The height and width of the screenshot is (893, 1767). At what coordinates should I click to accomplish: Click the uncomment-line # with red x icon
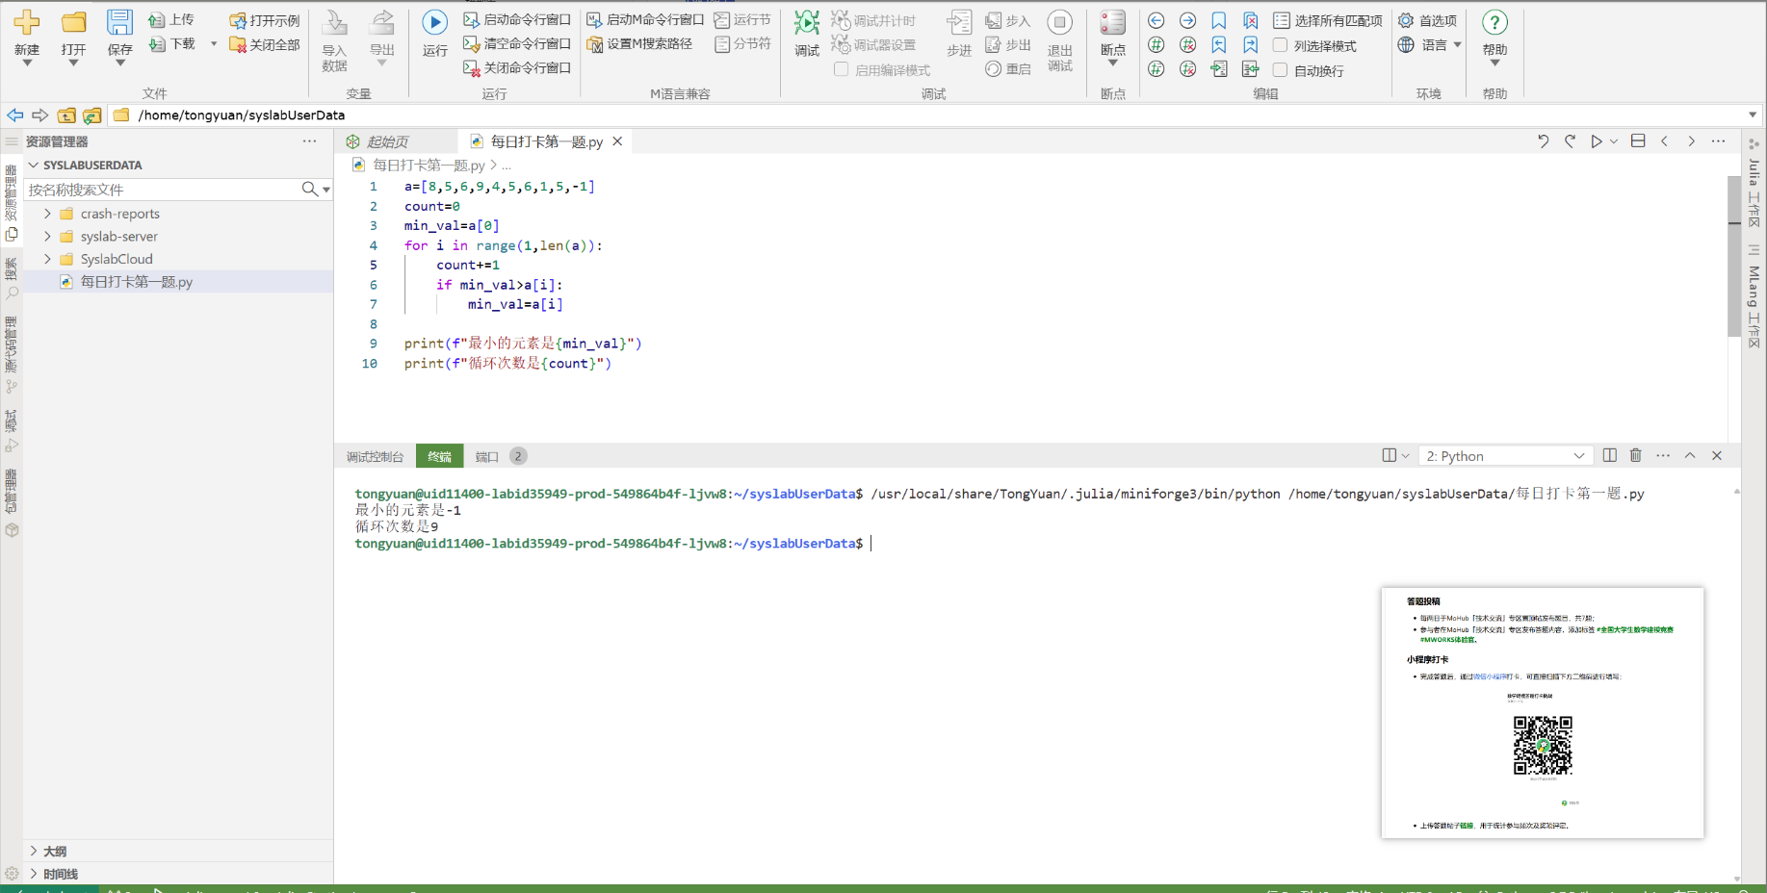[x=1188, y=44]
